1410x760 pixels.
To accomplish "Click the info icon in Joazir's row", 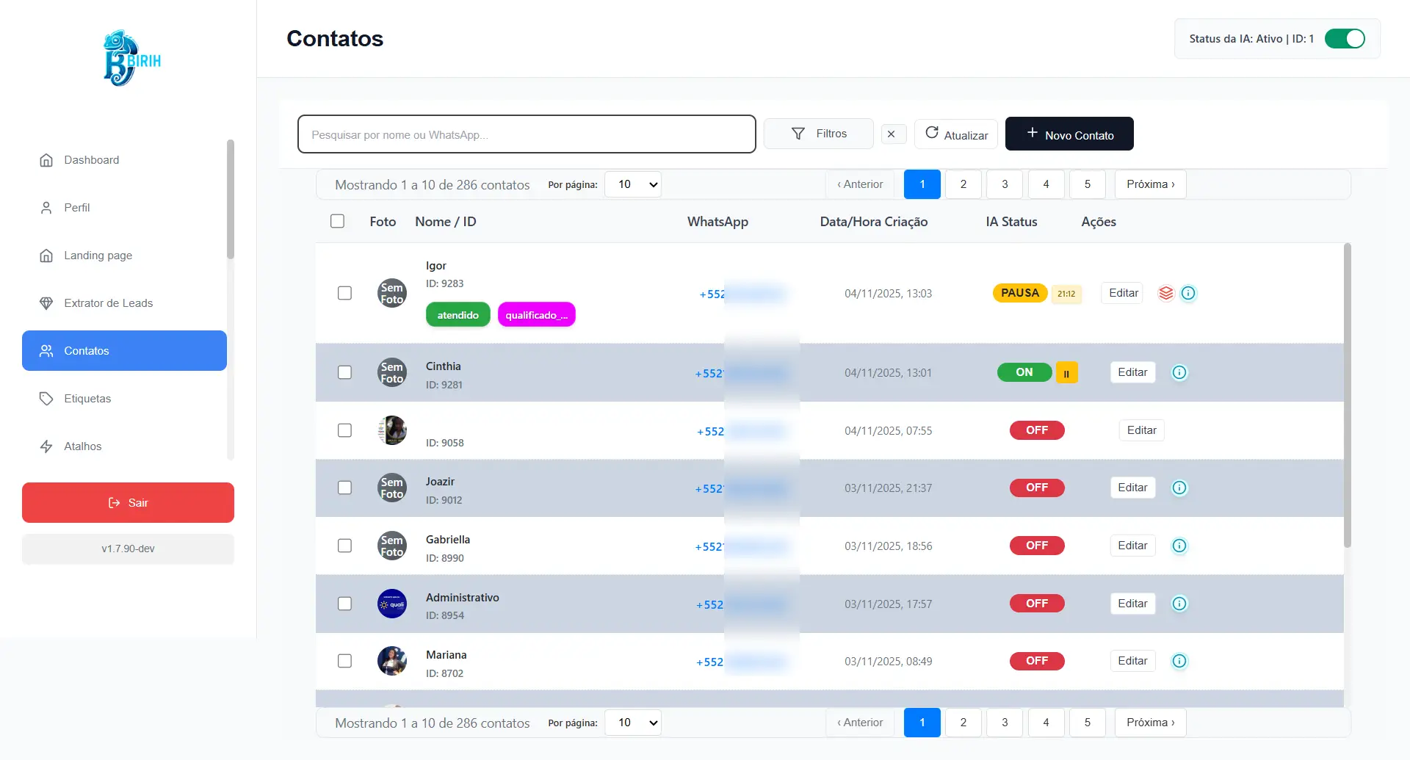I will 1179,488.
